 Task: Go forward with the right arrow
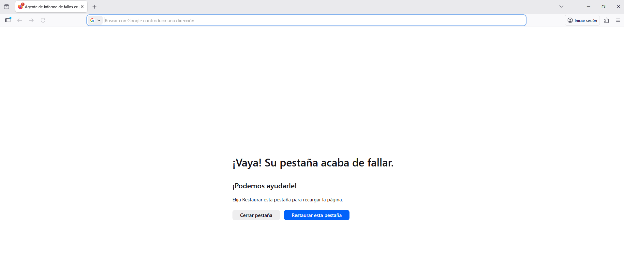[x=31, y=20]
